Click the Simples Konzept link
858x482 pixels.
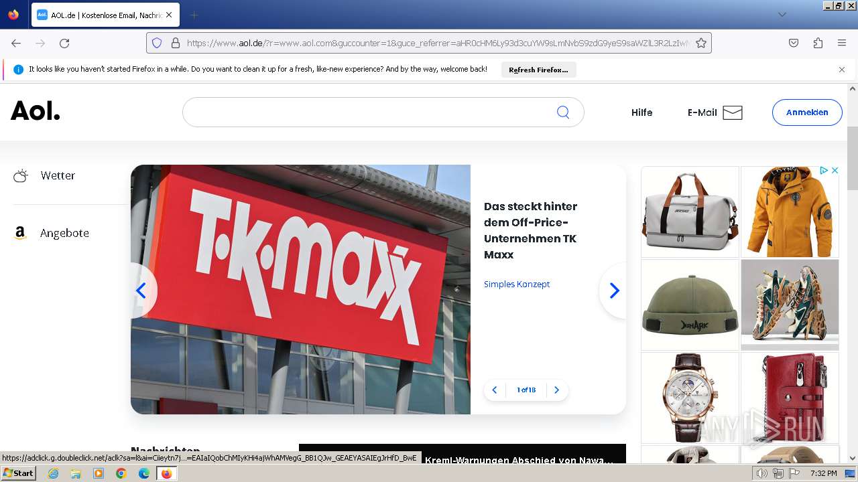point(517,284)
